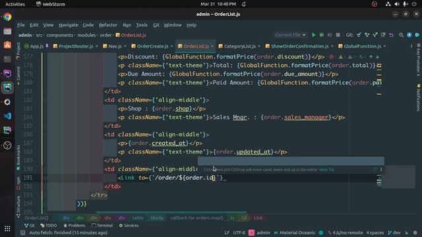Click Next Tip link in the popup
Screen dimensions: 422x237
(x=327, y=170)
